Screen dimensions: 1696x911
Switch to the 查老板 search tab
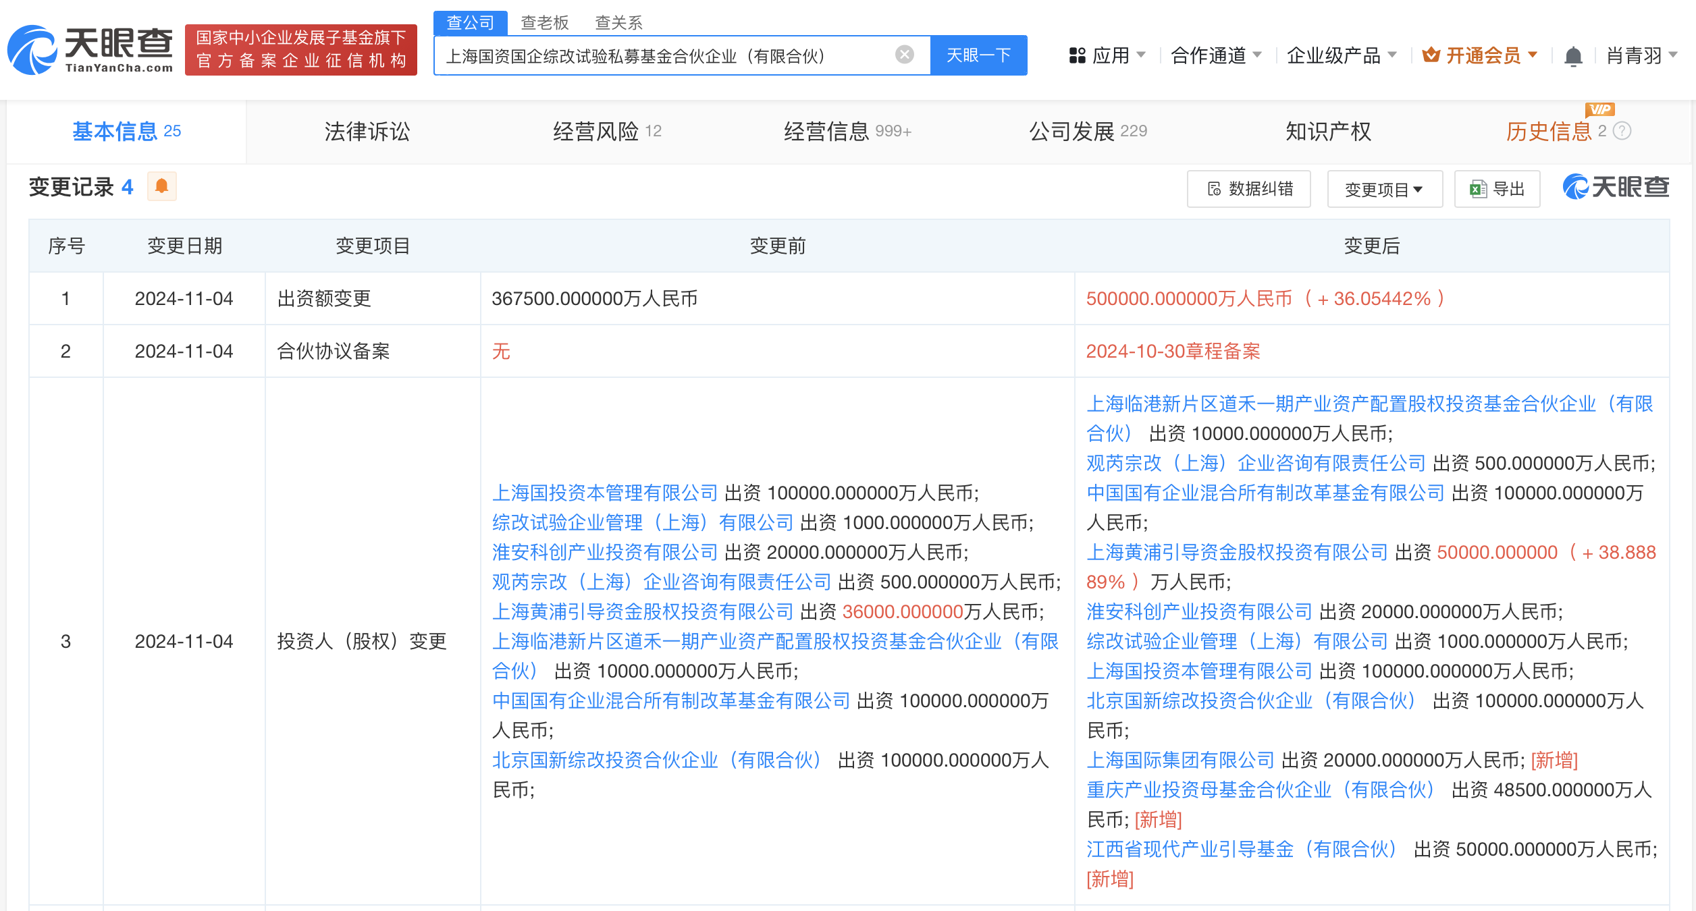coord(544,23)
